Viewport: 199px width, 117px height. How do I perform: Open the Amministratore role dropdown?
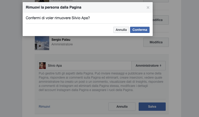tap(149, 66)
